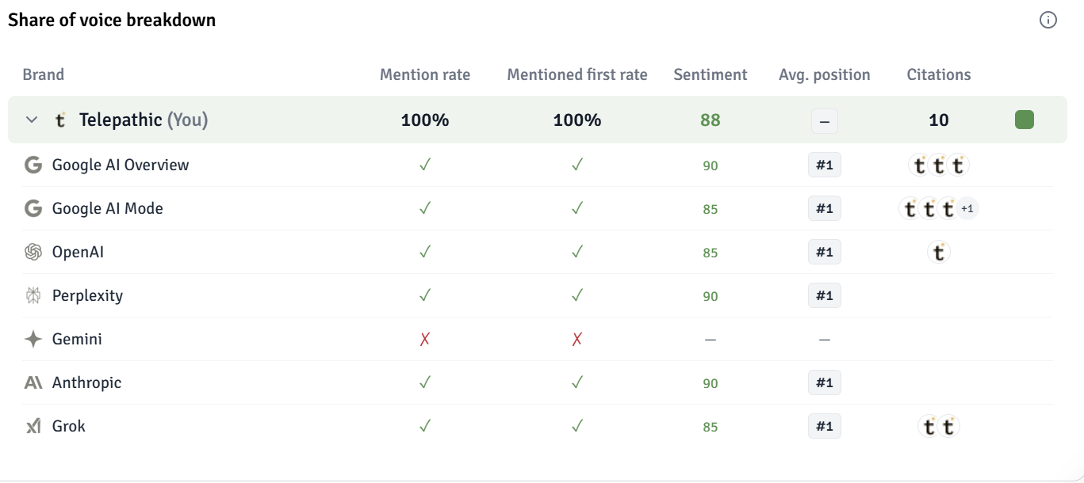Image resolution: width=1084 pixels, height=483 pixels.
Task: Sort by Mention rate column header
Action: coord(425,75)
